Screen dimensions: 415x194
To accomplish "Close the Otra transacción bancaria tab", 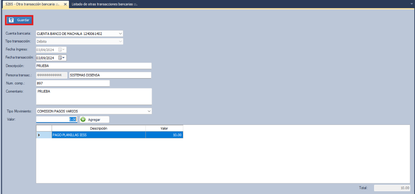I will pyautogui.click(x=65, y=4).
